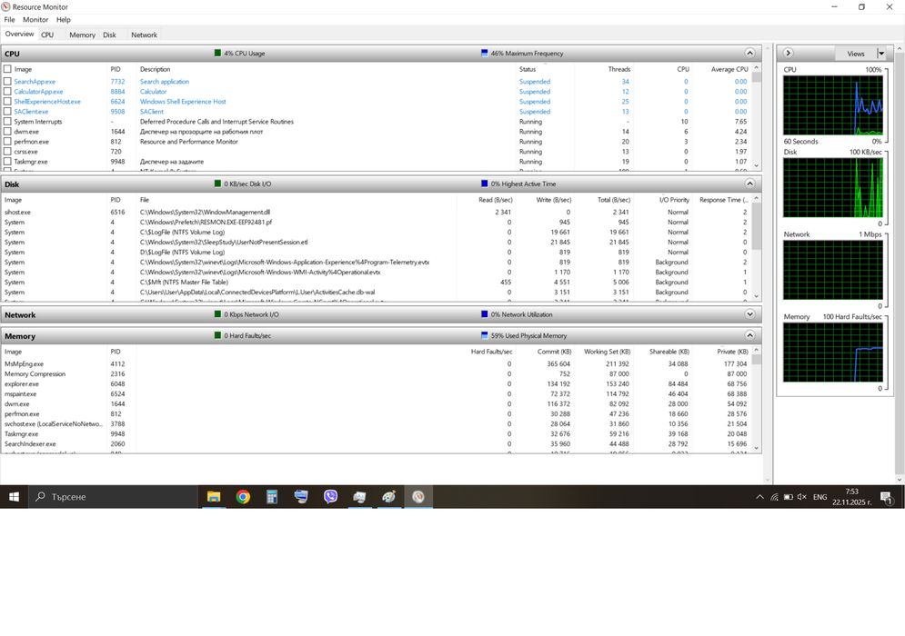Viewport: 905px width, 636px height.
Task: Click the Memory list scroll down arrow
Action: point(757,448)
